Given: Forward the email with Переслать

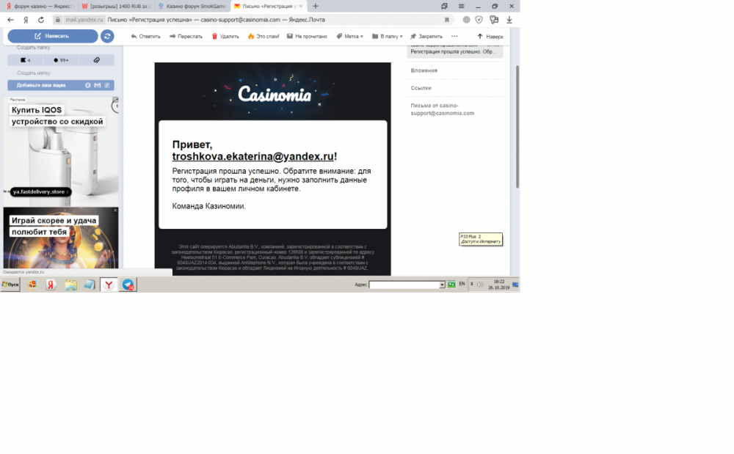Looking at the screenshot, I should tap(186, 36).
